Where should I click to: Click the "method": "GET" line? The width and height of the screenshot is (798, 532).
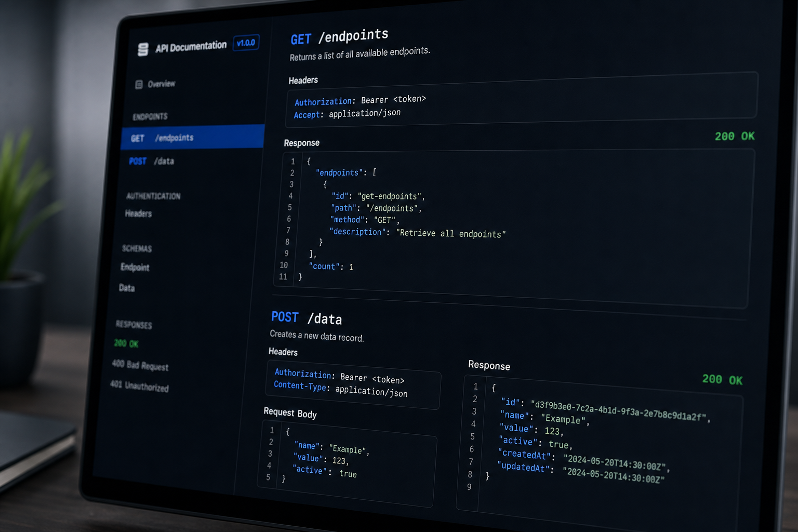[x=365, y=220]
